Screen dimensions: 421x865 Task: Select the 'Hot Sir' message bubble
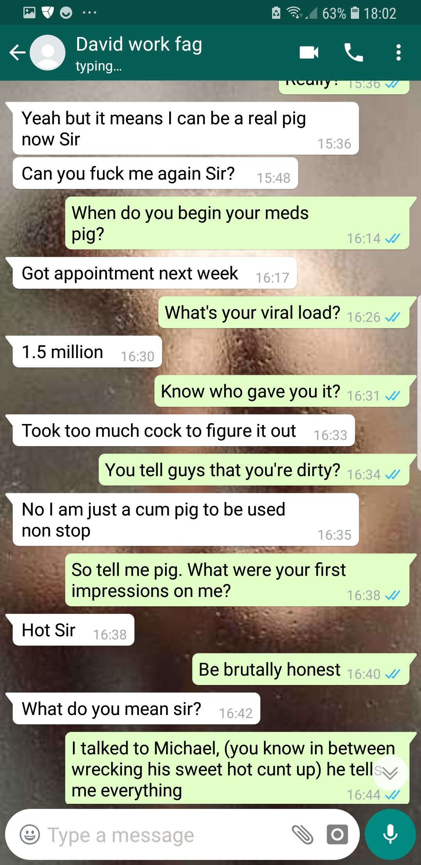point(73,630)
